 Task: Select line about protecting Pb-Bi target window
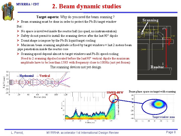point(69,22)
